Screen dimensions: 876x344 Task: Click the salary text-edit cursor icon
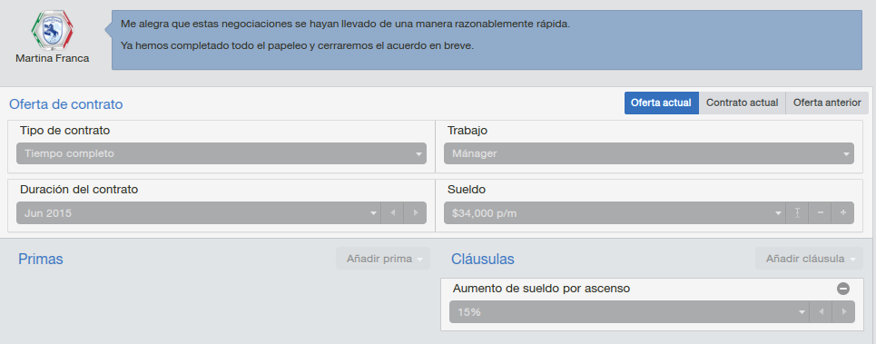pos(797,212)
